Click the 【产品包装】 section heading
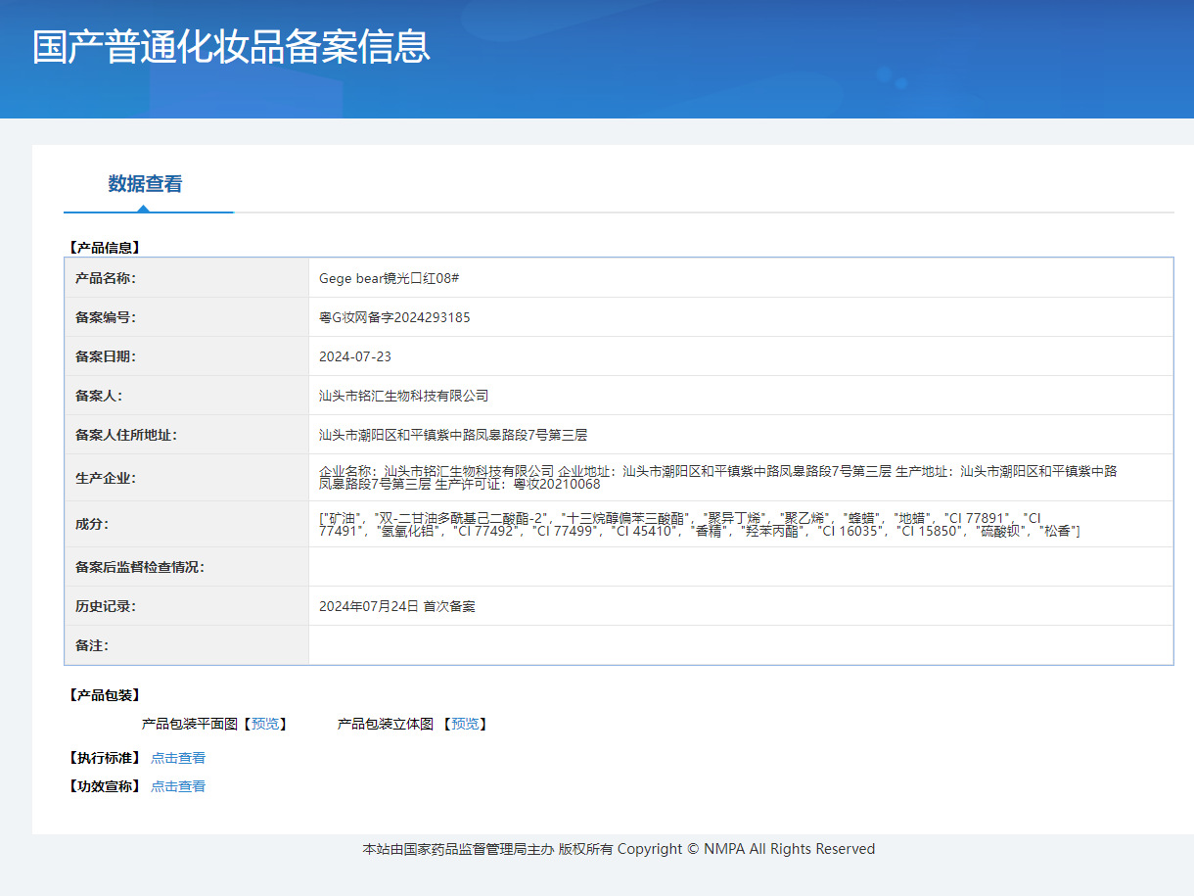The height and width of the screenshot is (896, 1194). click(105, 695)
